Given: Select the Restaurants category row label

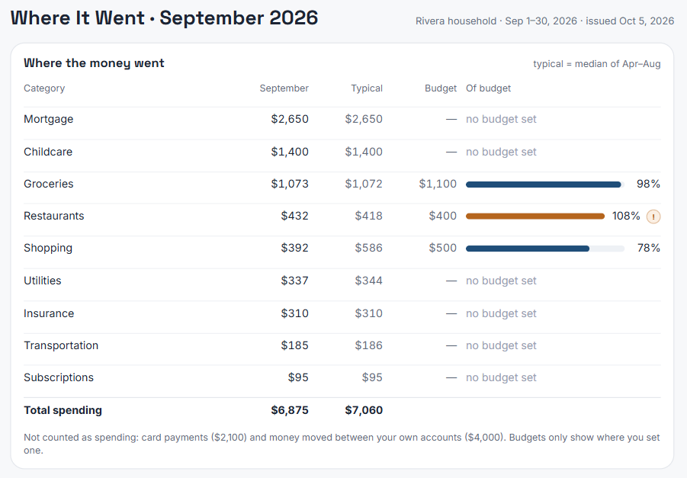Looking at the screenshot, I should [x=54, y=216].
